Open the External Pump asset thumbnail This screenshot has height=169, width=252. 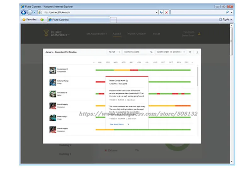coord(53,82)
